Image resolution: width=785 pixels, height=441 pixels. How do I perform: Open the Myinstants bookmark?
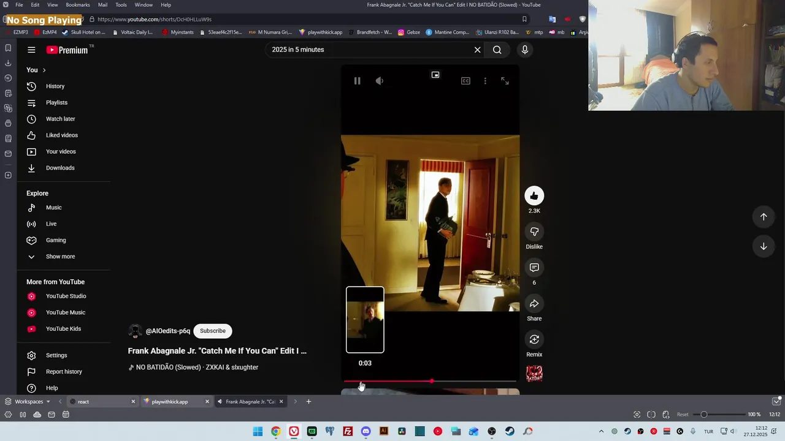(178, 32)
